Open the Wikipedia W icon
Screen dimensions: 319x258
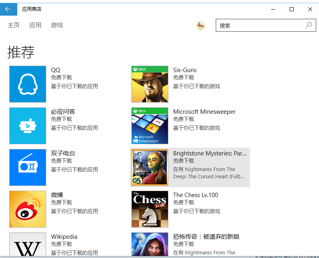pos(28,244)
